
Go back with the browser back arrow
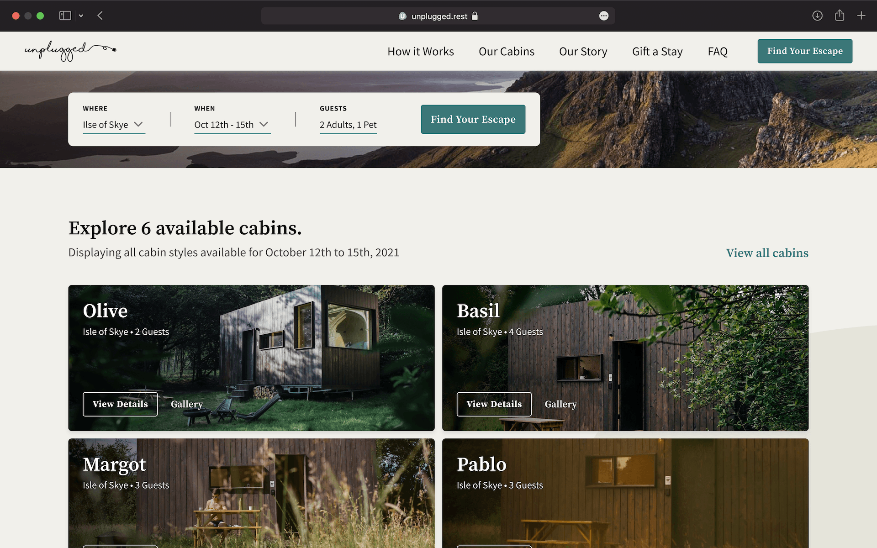(x=100, y=16)
